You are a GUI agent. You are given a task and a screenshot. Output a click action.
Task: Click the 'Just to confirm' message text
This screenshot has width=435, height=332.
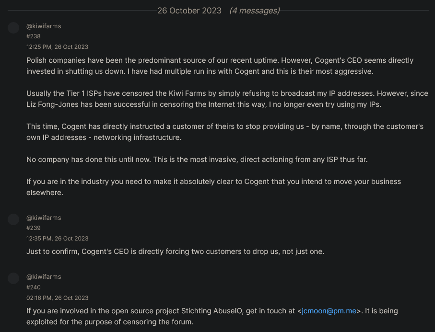(176, 252)
